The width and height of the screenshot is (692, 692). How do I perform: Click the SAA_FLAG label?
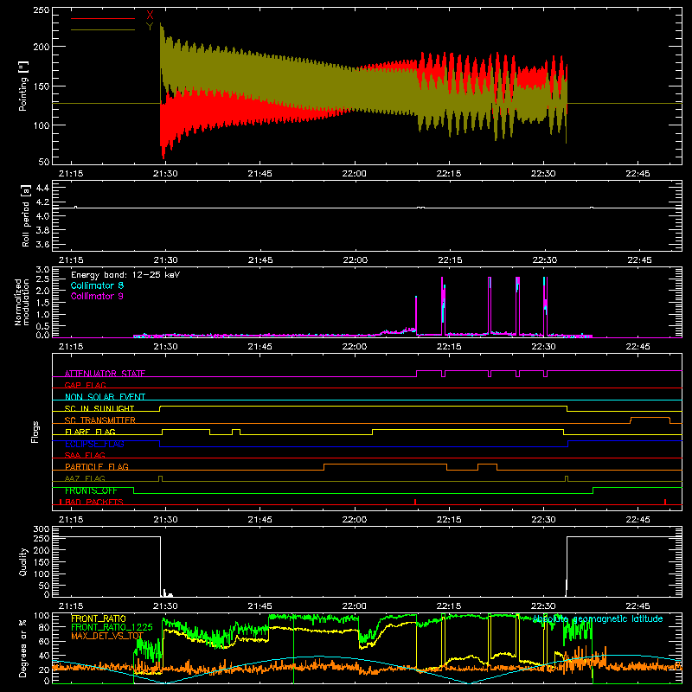click(x=85, y=455)
